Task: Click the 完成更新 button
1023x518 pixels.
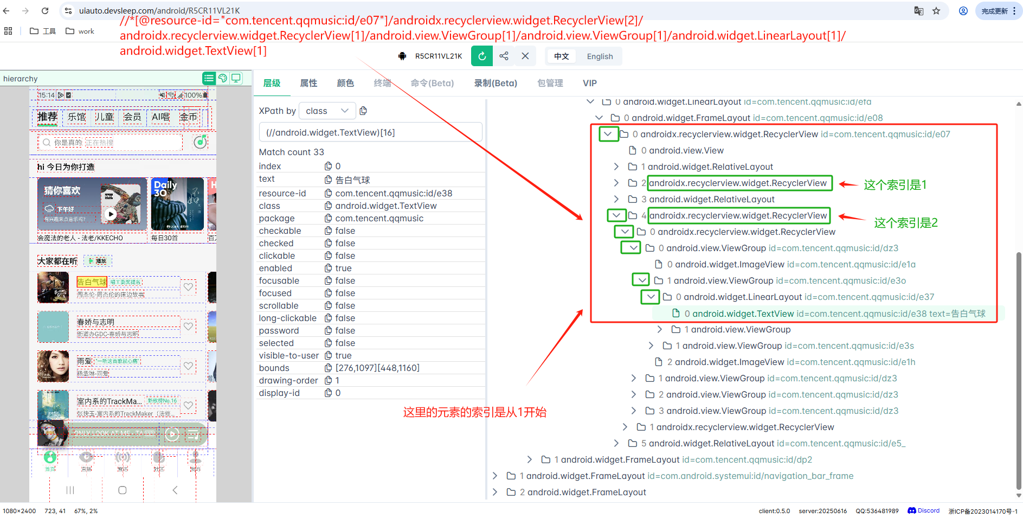Action: pos(995,10)
